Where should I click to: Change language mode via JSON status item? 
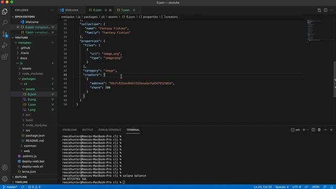pos(316,187)
